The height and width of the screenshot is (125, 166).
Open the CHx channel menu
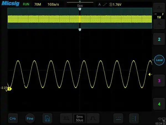[x=13, y=119]
